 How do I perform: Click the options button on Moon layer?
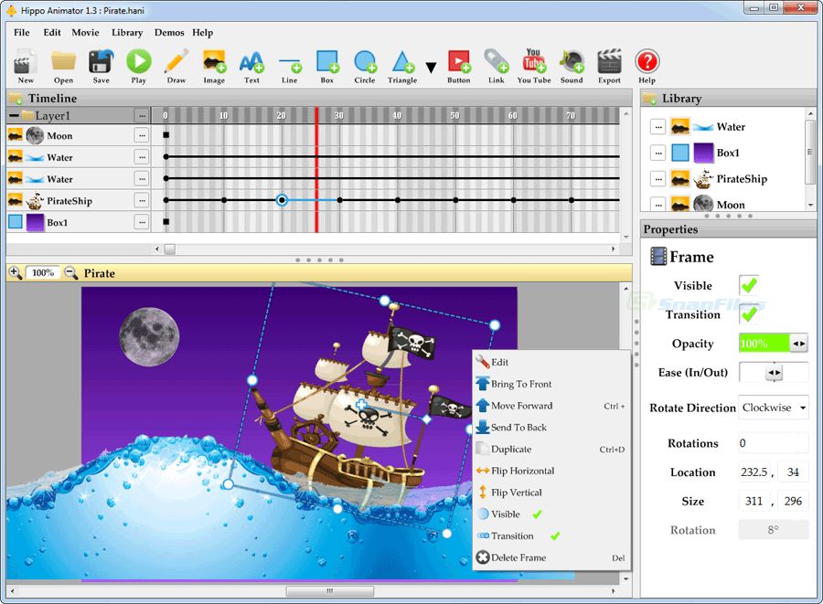[x=141, y=135]
